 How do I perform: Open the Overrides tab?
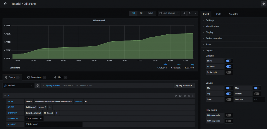click(x=233, y=14)
